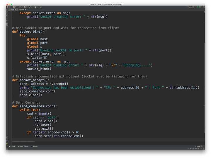Open the run configuration dropdown 'client (2)'
The width and height of the screenshot is (211, 158).
[x=192, y=7]
